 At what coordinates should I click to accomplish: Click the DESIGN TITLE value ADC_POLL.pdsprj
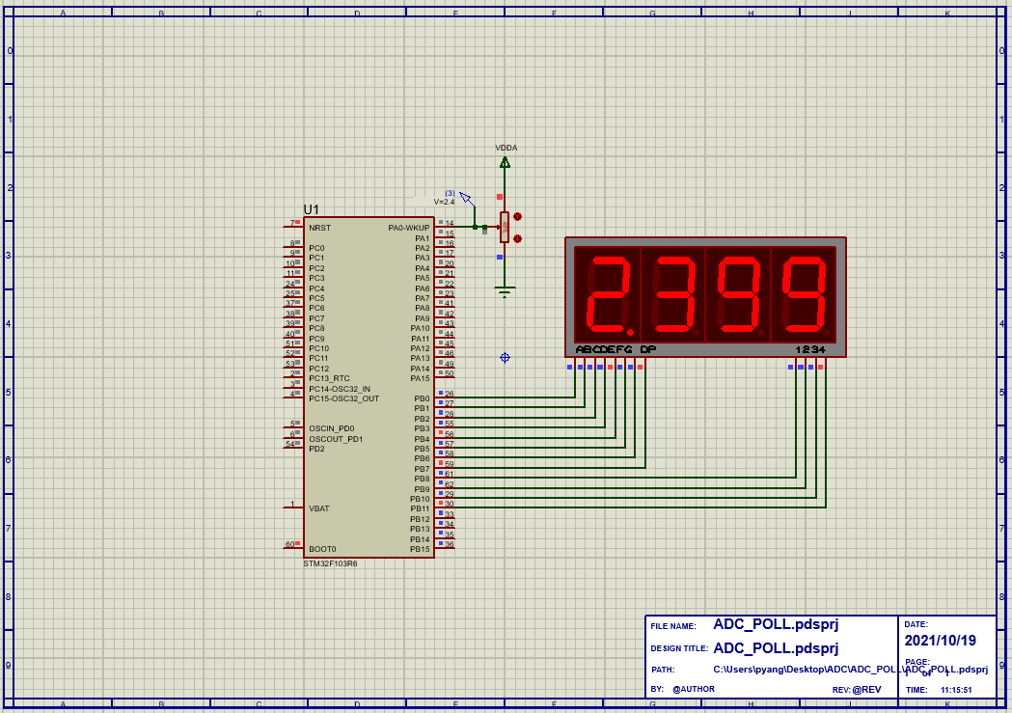point(775,647)
